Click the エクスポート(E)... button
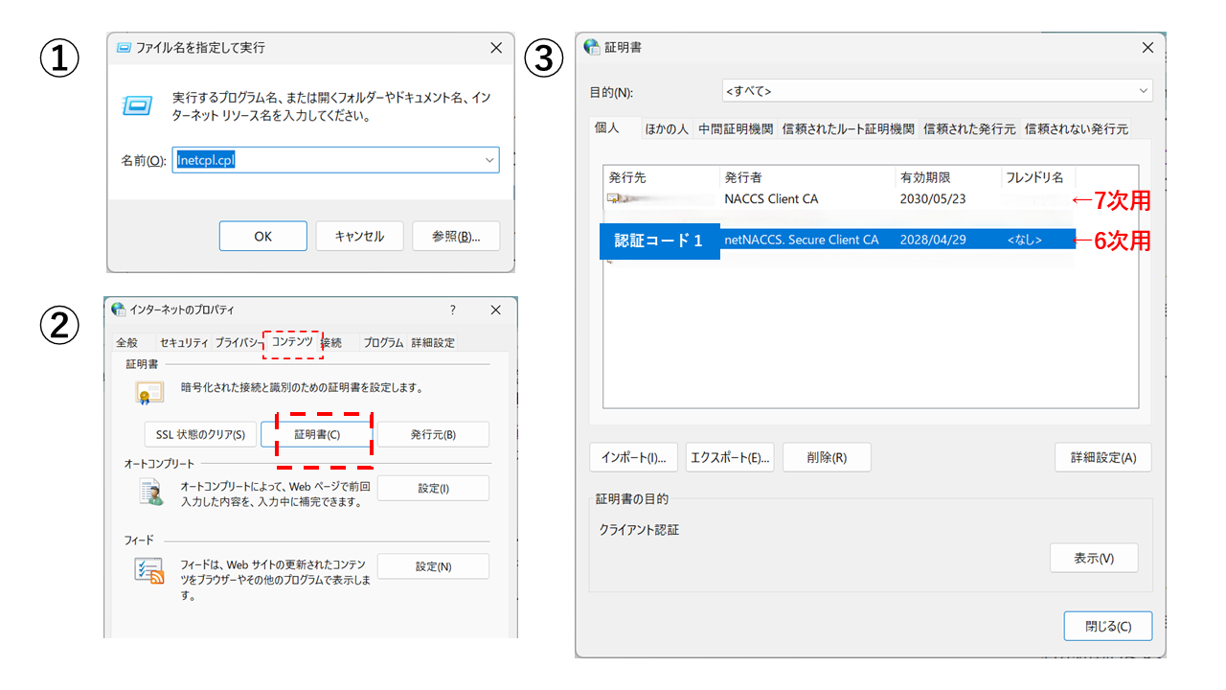 tap(730, 457)
